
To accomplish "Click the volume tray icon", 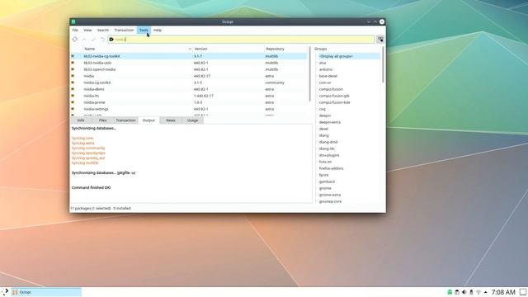I will (464, 292).
